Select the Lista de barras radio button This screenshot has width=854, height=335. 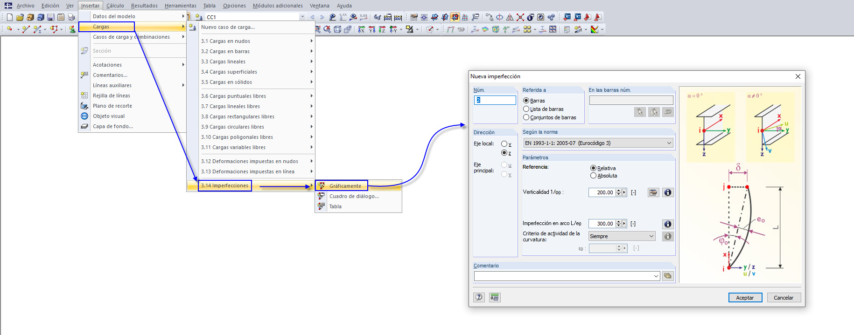(526, 109)
